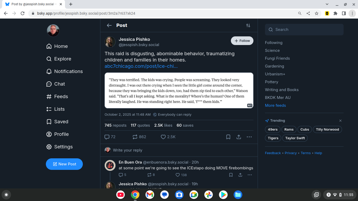Viewport: 358px width, 201px height.
Task: Open more options on En Buen Ora's reply
Action: (x=250, y=175)
